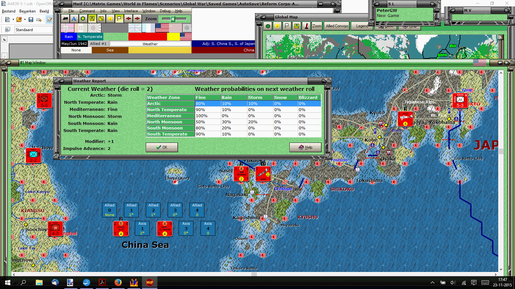Expand dropdown arrow next to OpenOffice open folder

(x=25, y=20)
